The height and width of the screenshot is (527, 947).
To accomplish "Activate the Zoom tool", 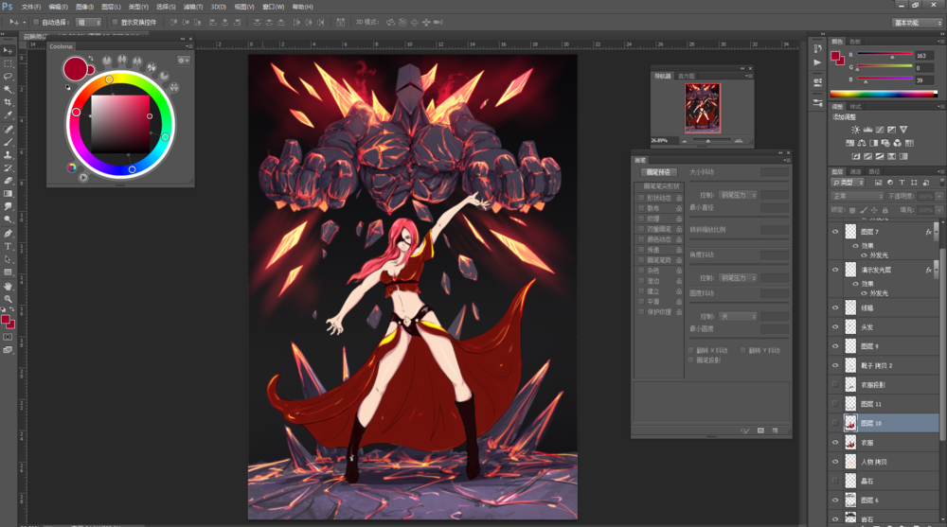I will click(x=9, y=299).
